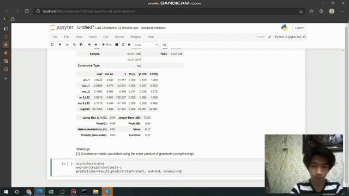Open the browser profile avatar
This screenshot has height=196, width=349.
click(x=332, y=11)
